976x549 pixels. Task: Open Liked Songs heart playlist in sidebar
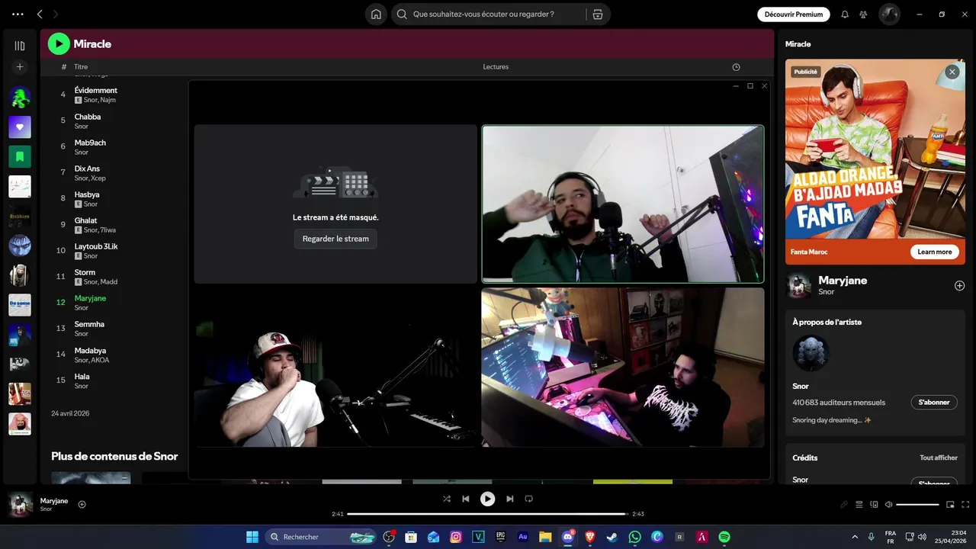coord(20,127)
